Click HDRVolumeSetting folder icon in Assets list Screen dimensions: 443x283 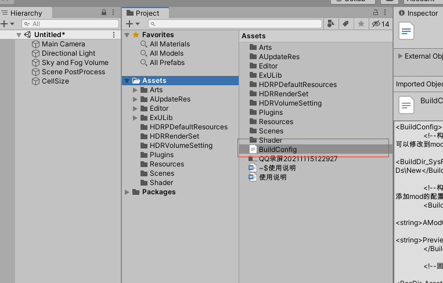[253, 103]
